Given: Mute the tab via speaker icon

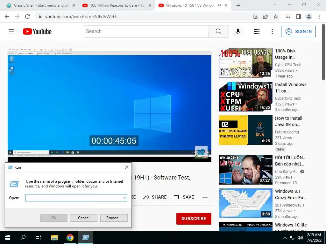Looking at the screenshot, I should tap(219, 5).
